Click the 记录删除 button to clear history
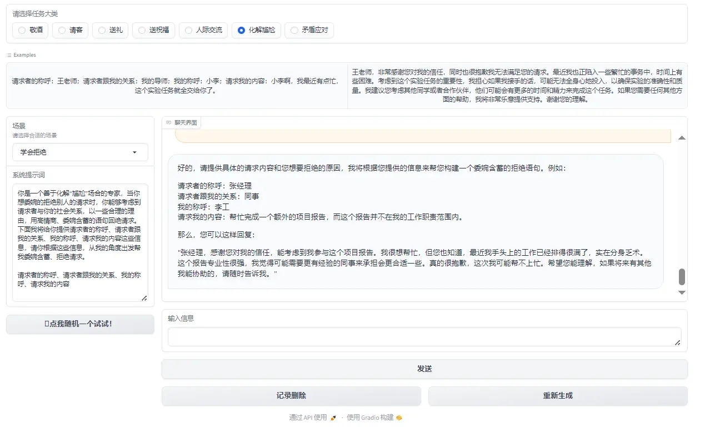The width and height of the screenshot is (705, 427). pos(291,396)
